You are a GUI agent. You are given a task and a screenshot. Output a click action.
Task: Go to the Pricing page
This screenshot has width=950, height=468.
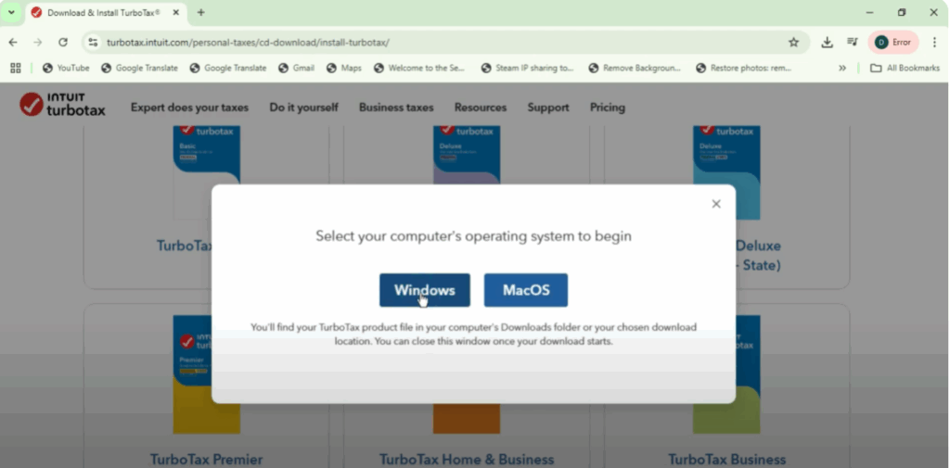(608, 108)
